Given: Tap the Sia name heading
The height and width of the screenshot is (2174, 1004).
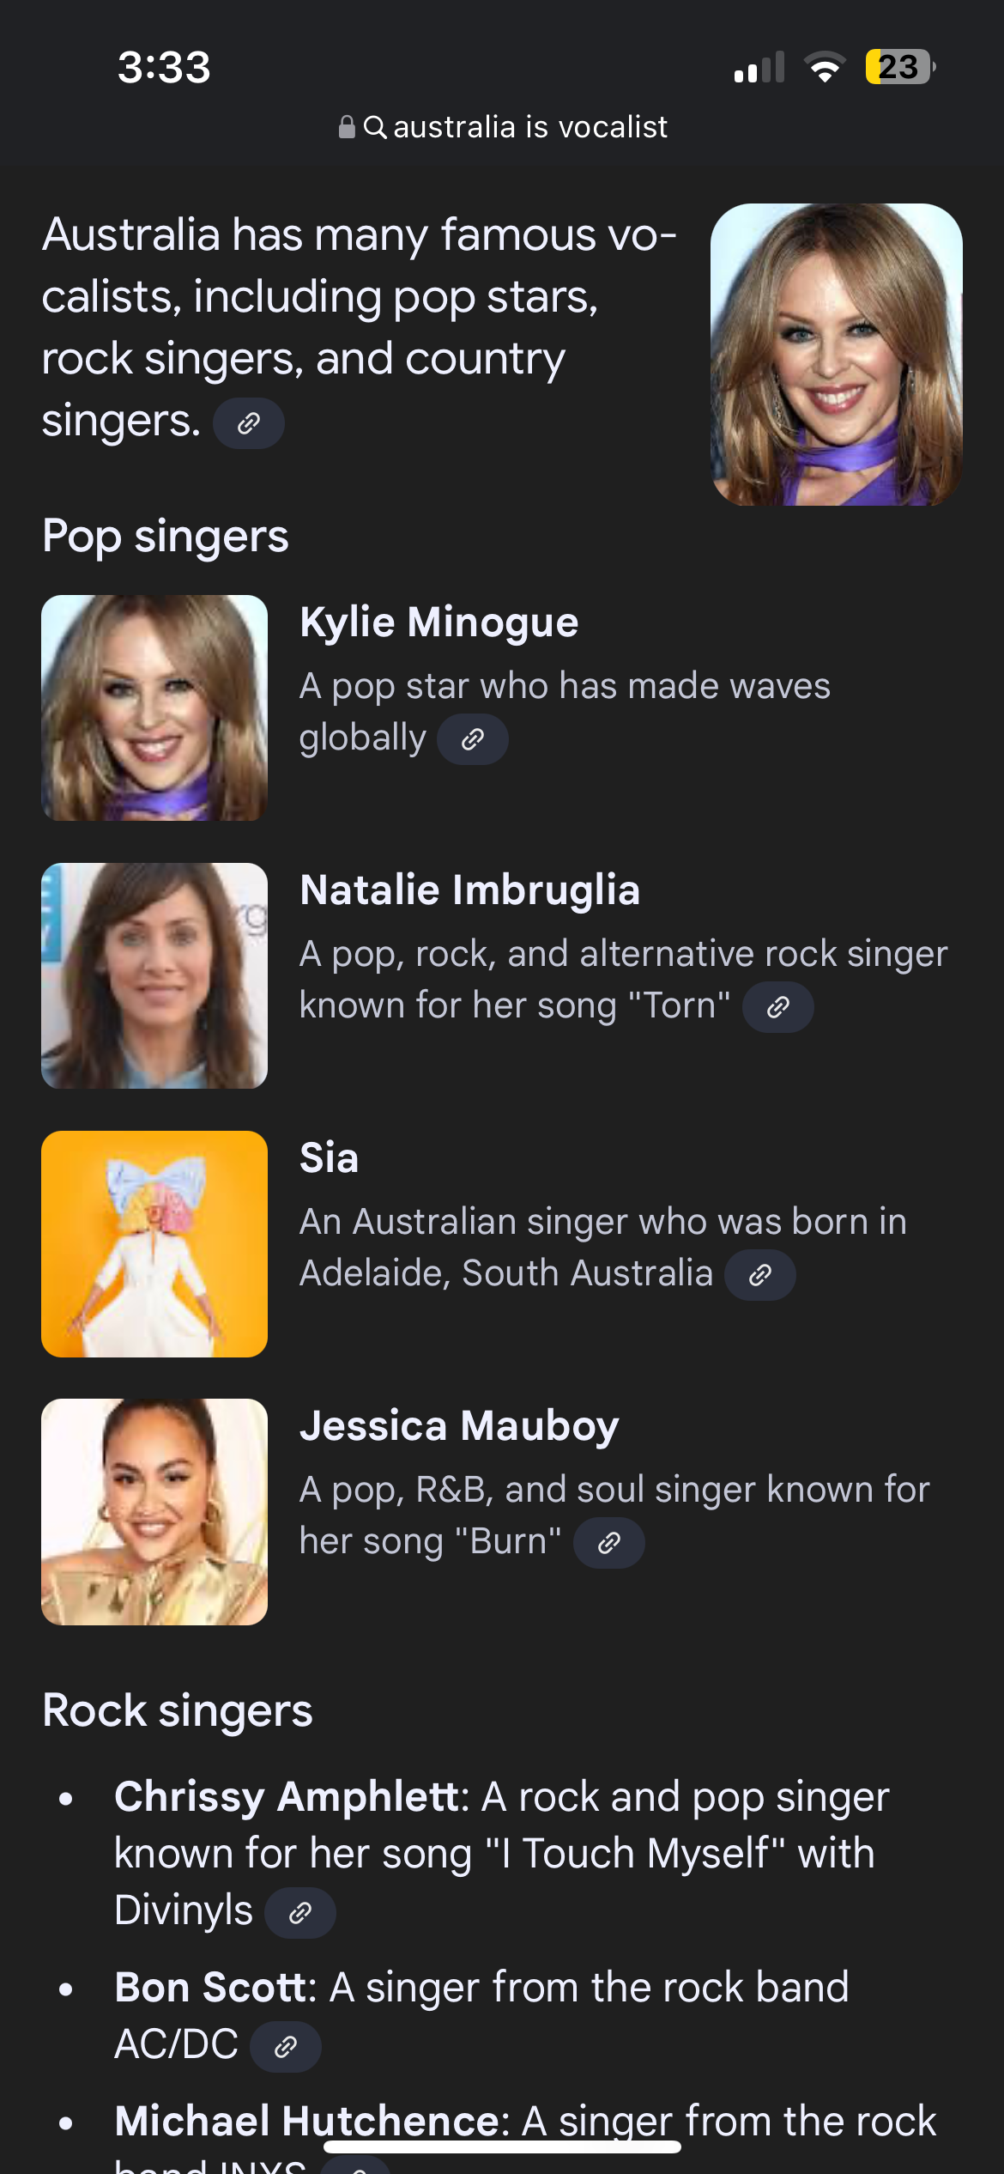Looking at the screenshot, I should point(329,1158).
